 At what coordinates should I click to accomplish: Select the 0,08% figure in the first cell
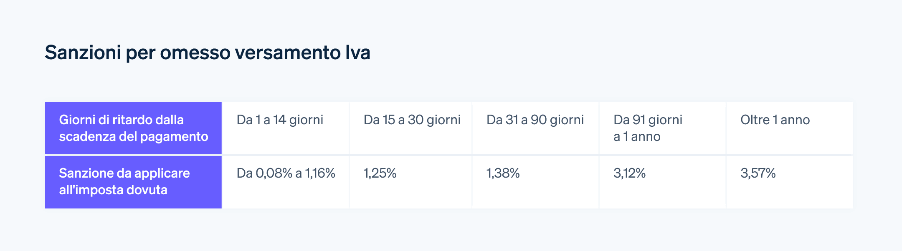coord(274,173)
